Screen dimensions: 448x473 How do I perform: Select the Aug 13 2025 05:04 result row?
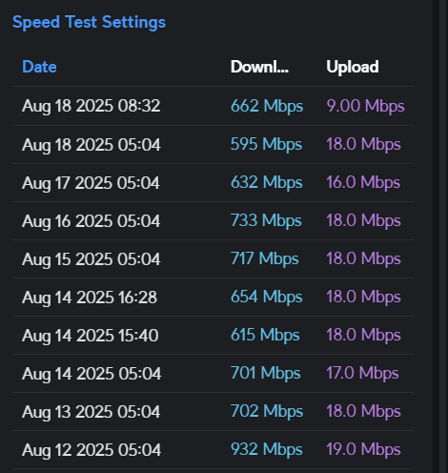click(x=213, y=412)
